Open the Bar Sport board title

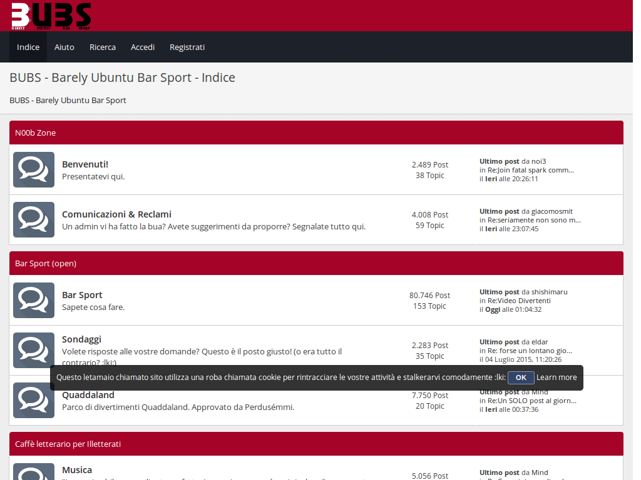click(x=82, y=295)
